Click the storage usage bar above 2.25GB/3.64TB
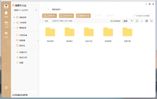 pyautogui.click(x=25, y=91)
